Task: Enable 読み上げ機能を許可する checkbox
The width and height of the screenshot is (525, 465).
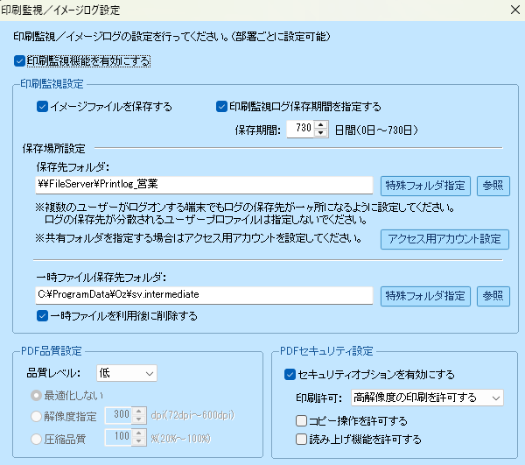Action: click(303, 439)
